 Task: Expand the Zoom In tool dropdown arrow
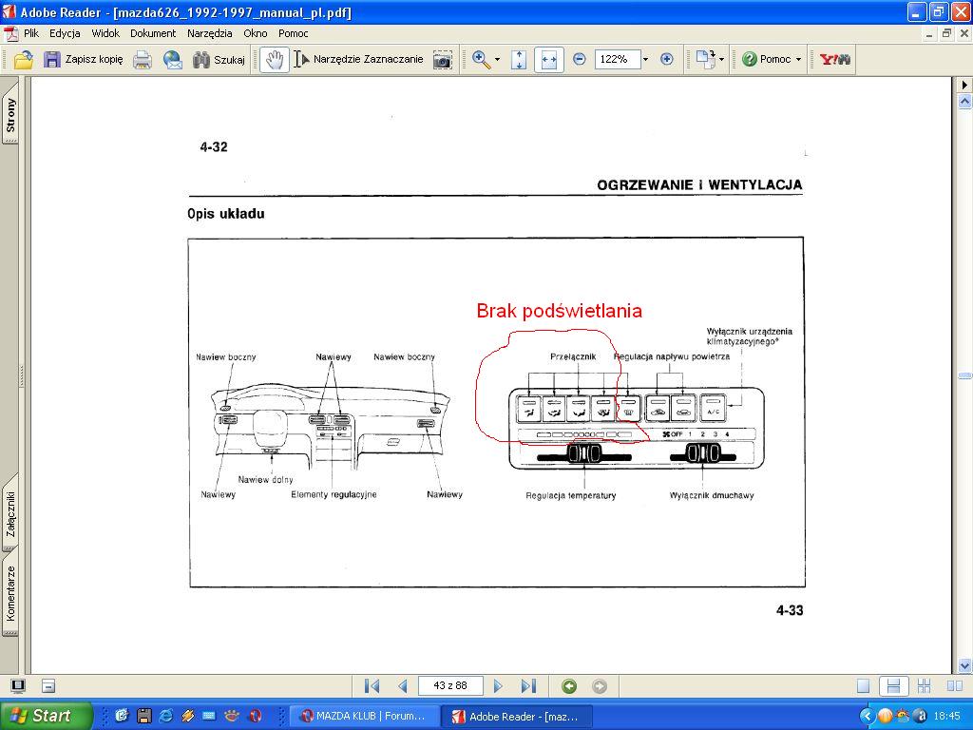497,59
